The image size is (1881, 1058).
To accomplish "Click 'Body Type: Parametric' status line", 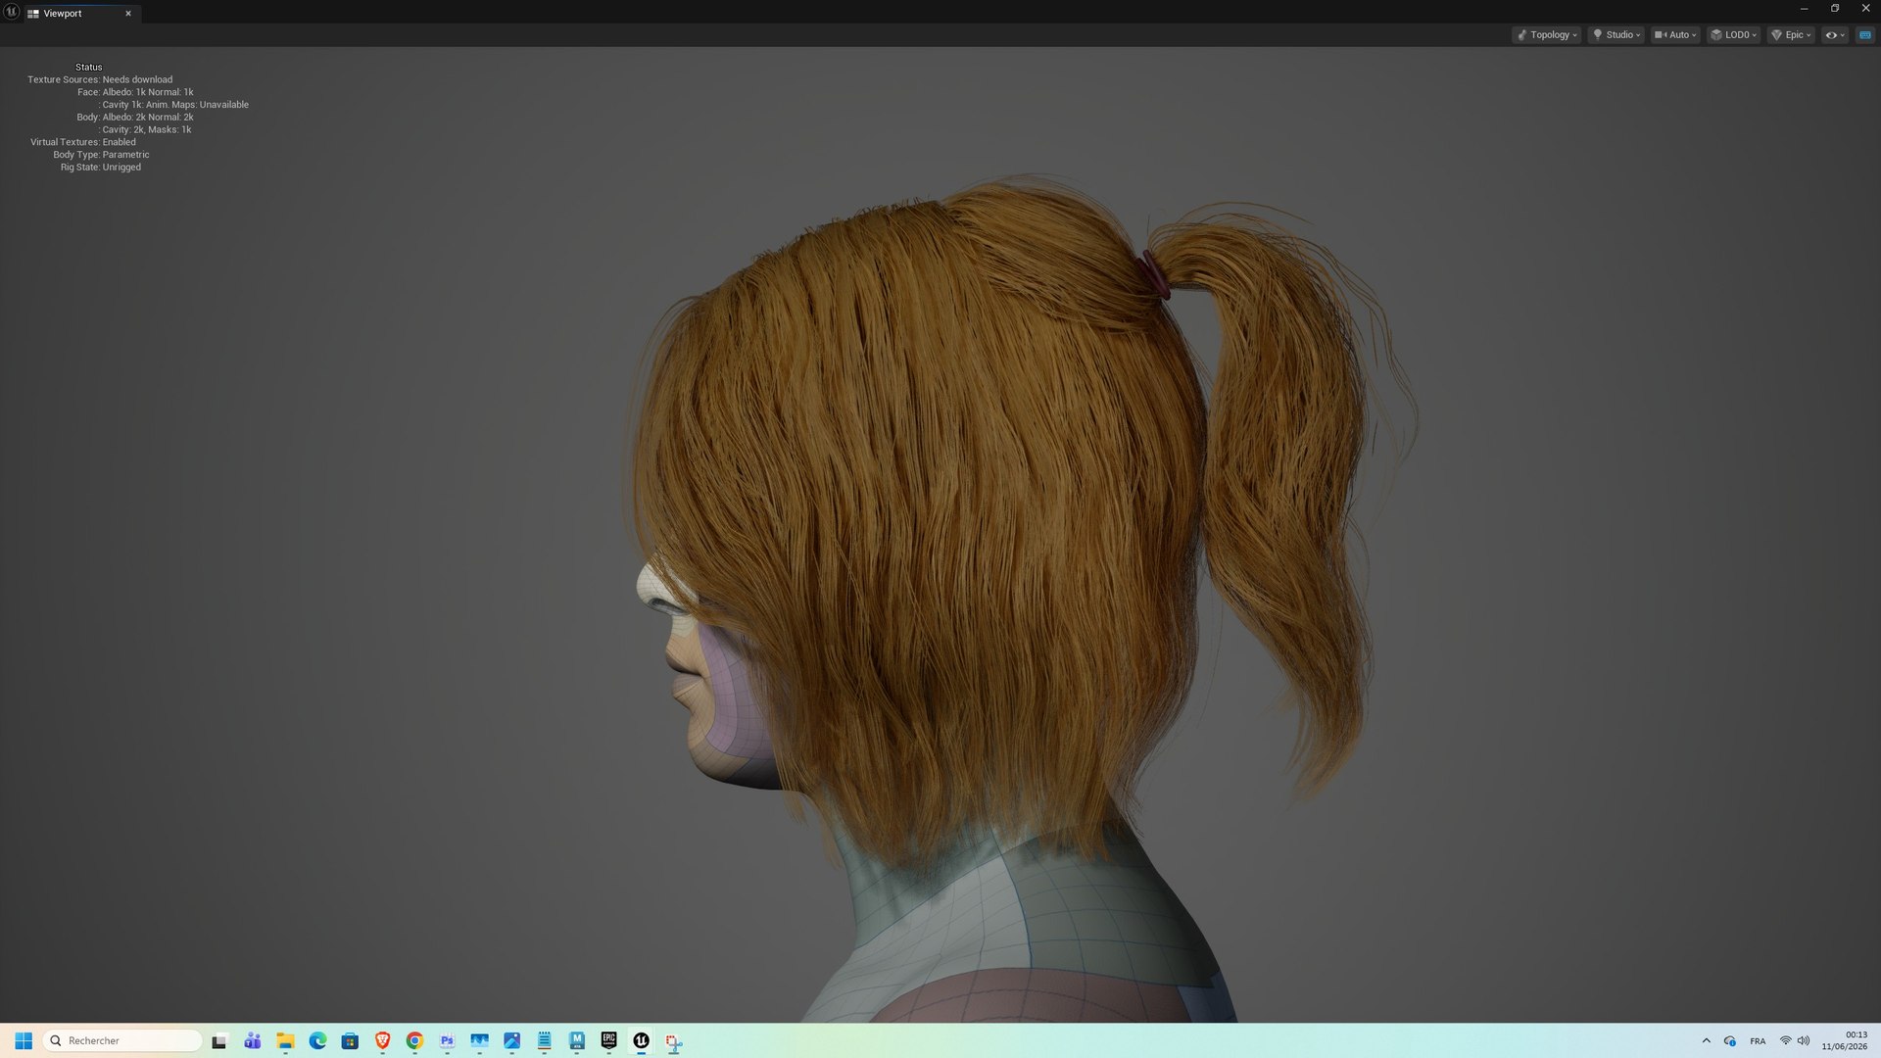I will (101, 155).
